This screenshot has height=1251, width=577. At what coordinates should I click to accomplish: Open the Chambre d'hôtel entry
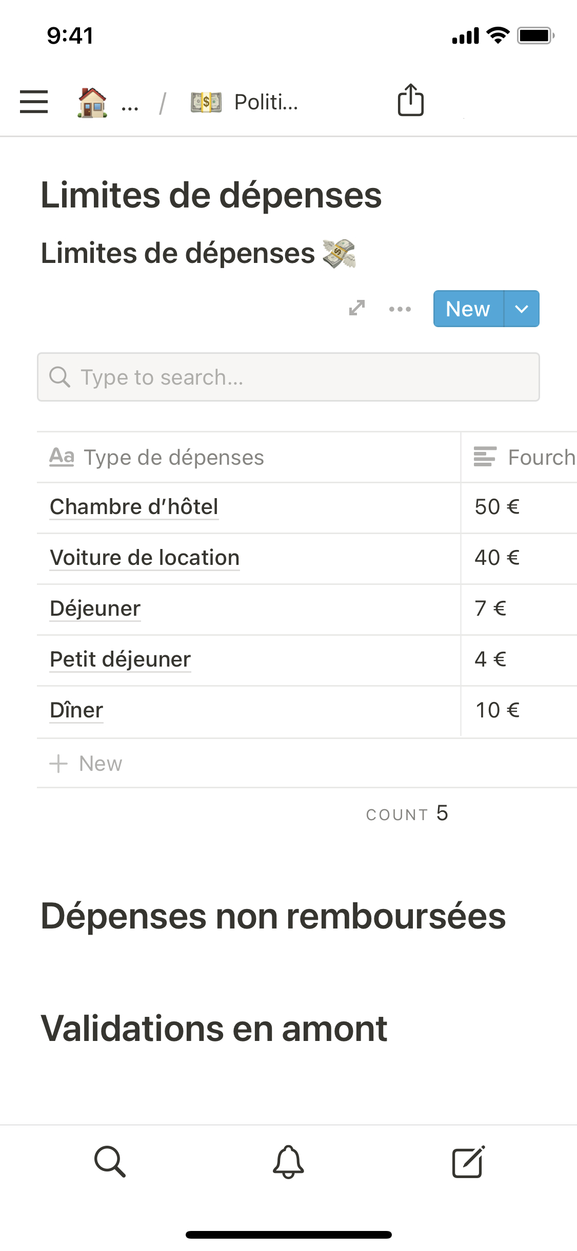pos(134,507)
